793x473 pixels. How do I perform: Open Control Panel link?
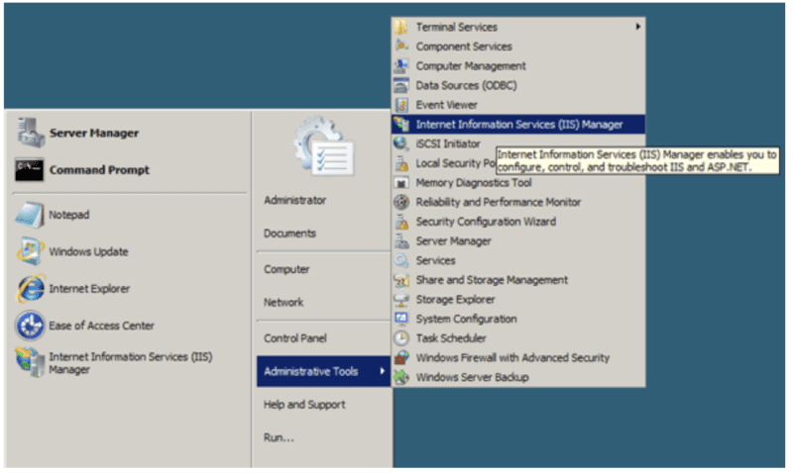point(294,338)
